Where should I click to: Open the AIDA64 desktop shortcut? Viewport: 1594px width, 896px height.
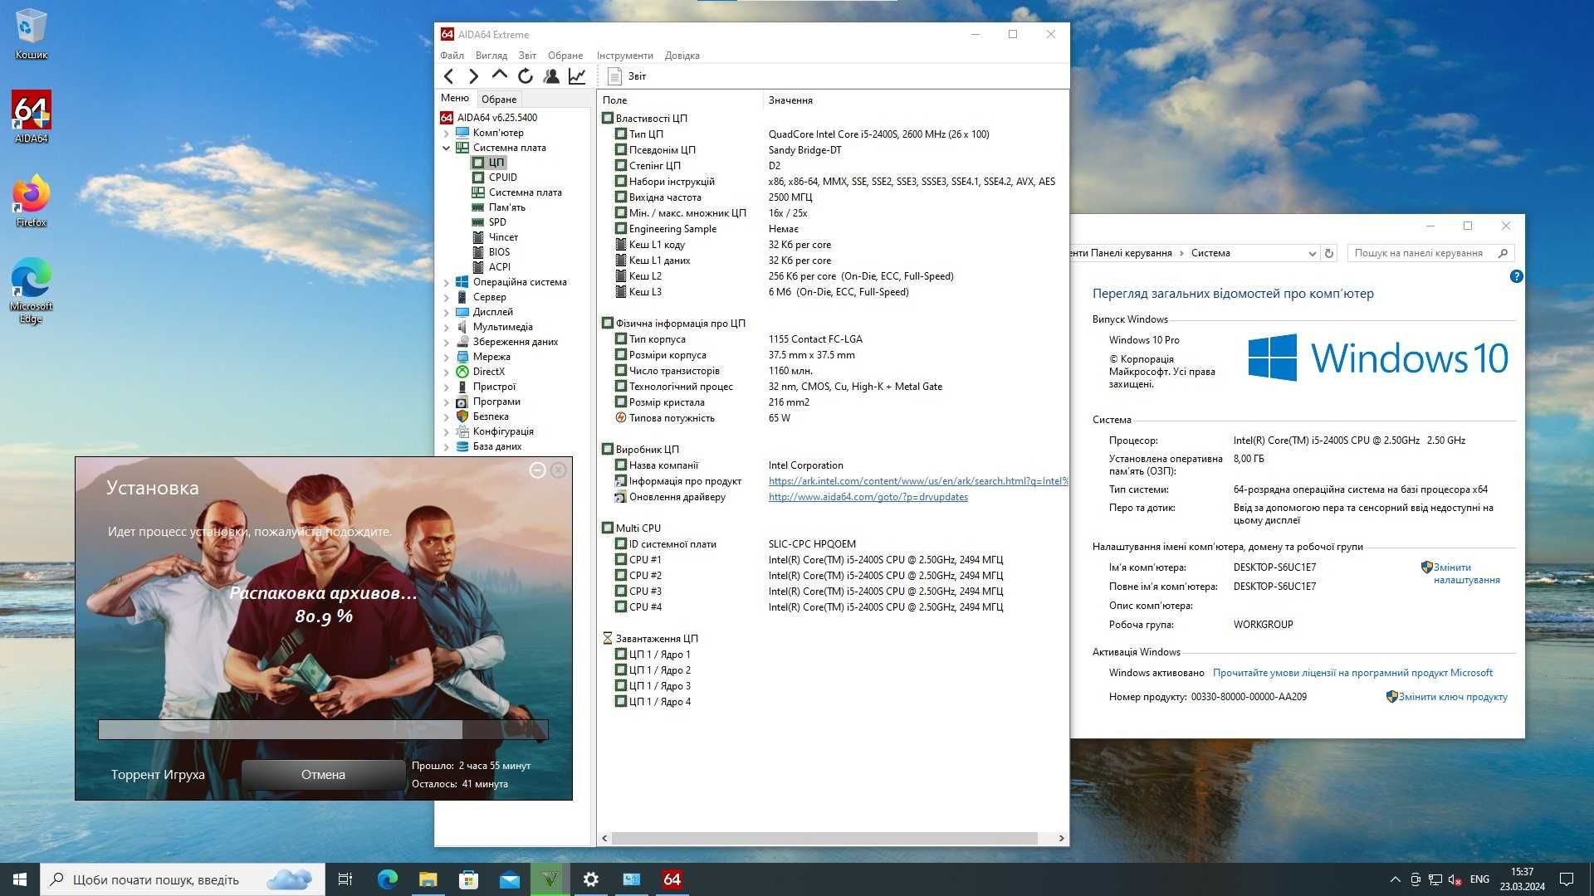point(31,117)
